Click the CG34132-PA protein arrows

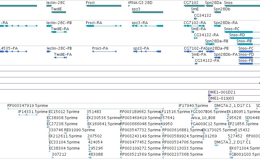tap(196, 64)
